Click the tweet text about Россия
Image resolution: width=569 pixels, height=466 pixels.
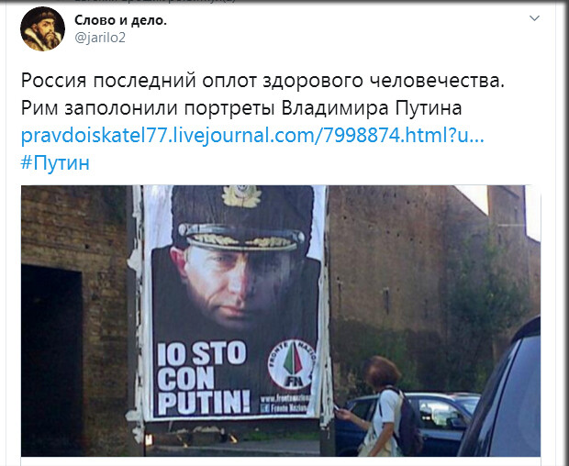click(262, 81)
